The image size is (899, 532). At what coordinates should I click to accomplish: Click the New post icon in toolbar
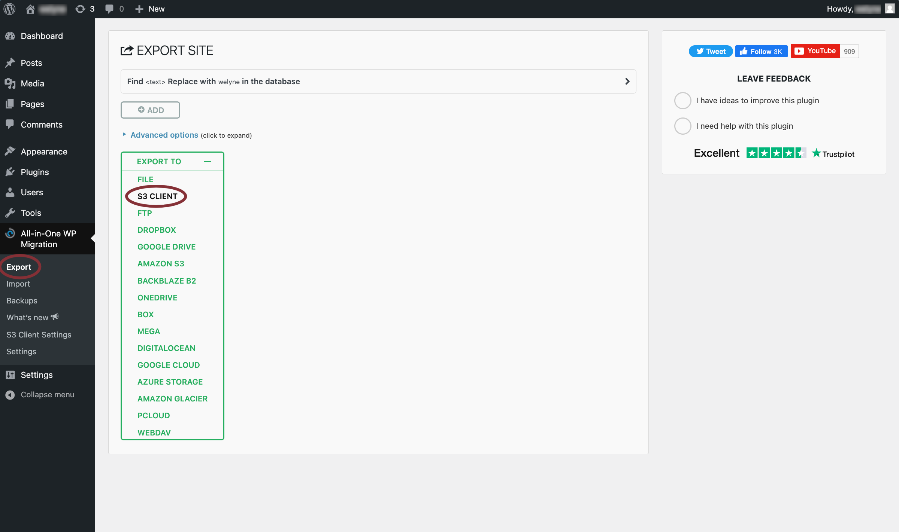coord(149,9)
